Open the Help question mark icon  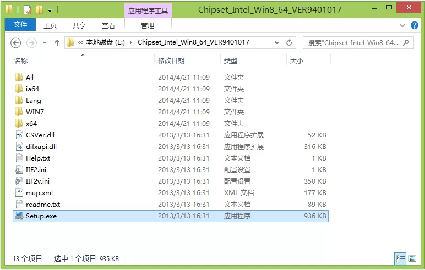click(414, 25)
